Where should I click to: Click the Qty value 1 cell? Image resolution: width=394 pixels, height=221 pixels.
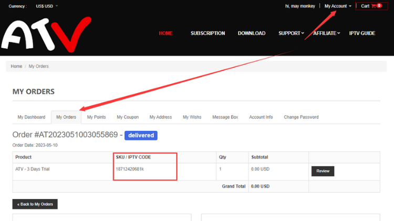pyautogui.click(x=220, y=169)
